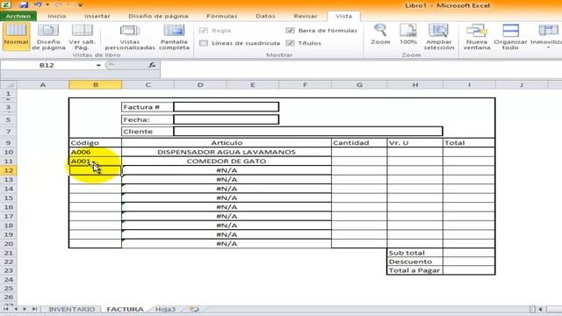This screenshot has width=562, height=316.
Task: Switch to the Insertar tab
Action: (97, 16)
